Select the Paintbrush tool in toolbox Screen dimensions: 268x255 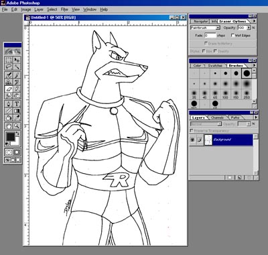(x=17, y=75)
